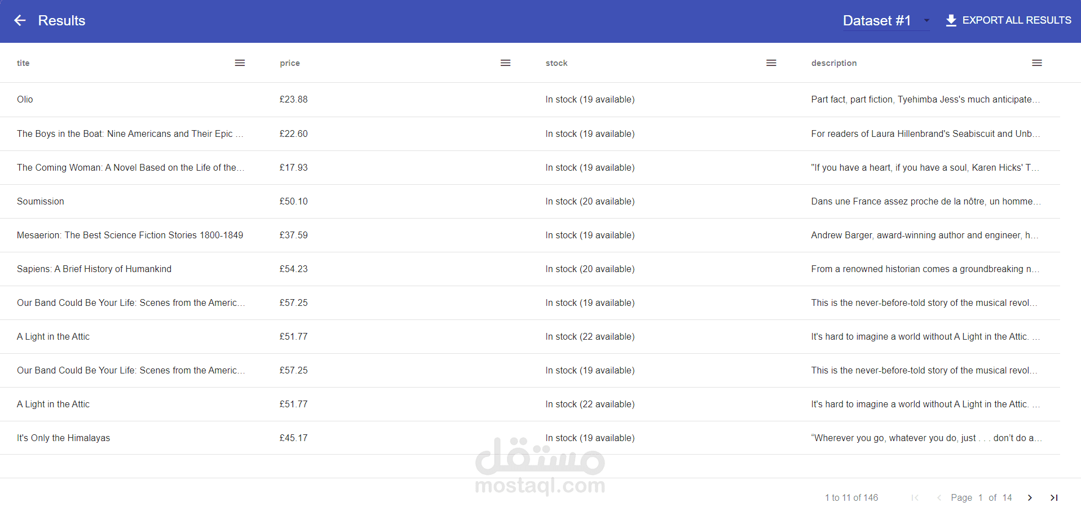Viewport: 1081px width, 507px height.
Task: Go to the previous results page
Action: pyautogui.click(x=939, y=497)
